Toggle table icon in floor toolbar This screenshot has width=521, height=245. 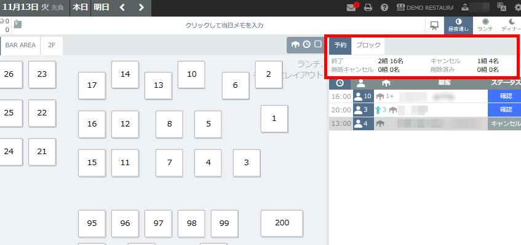coord(295,44)
